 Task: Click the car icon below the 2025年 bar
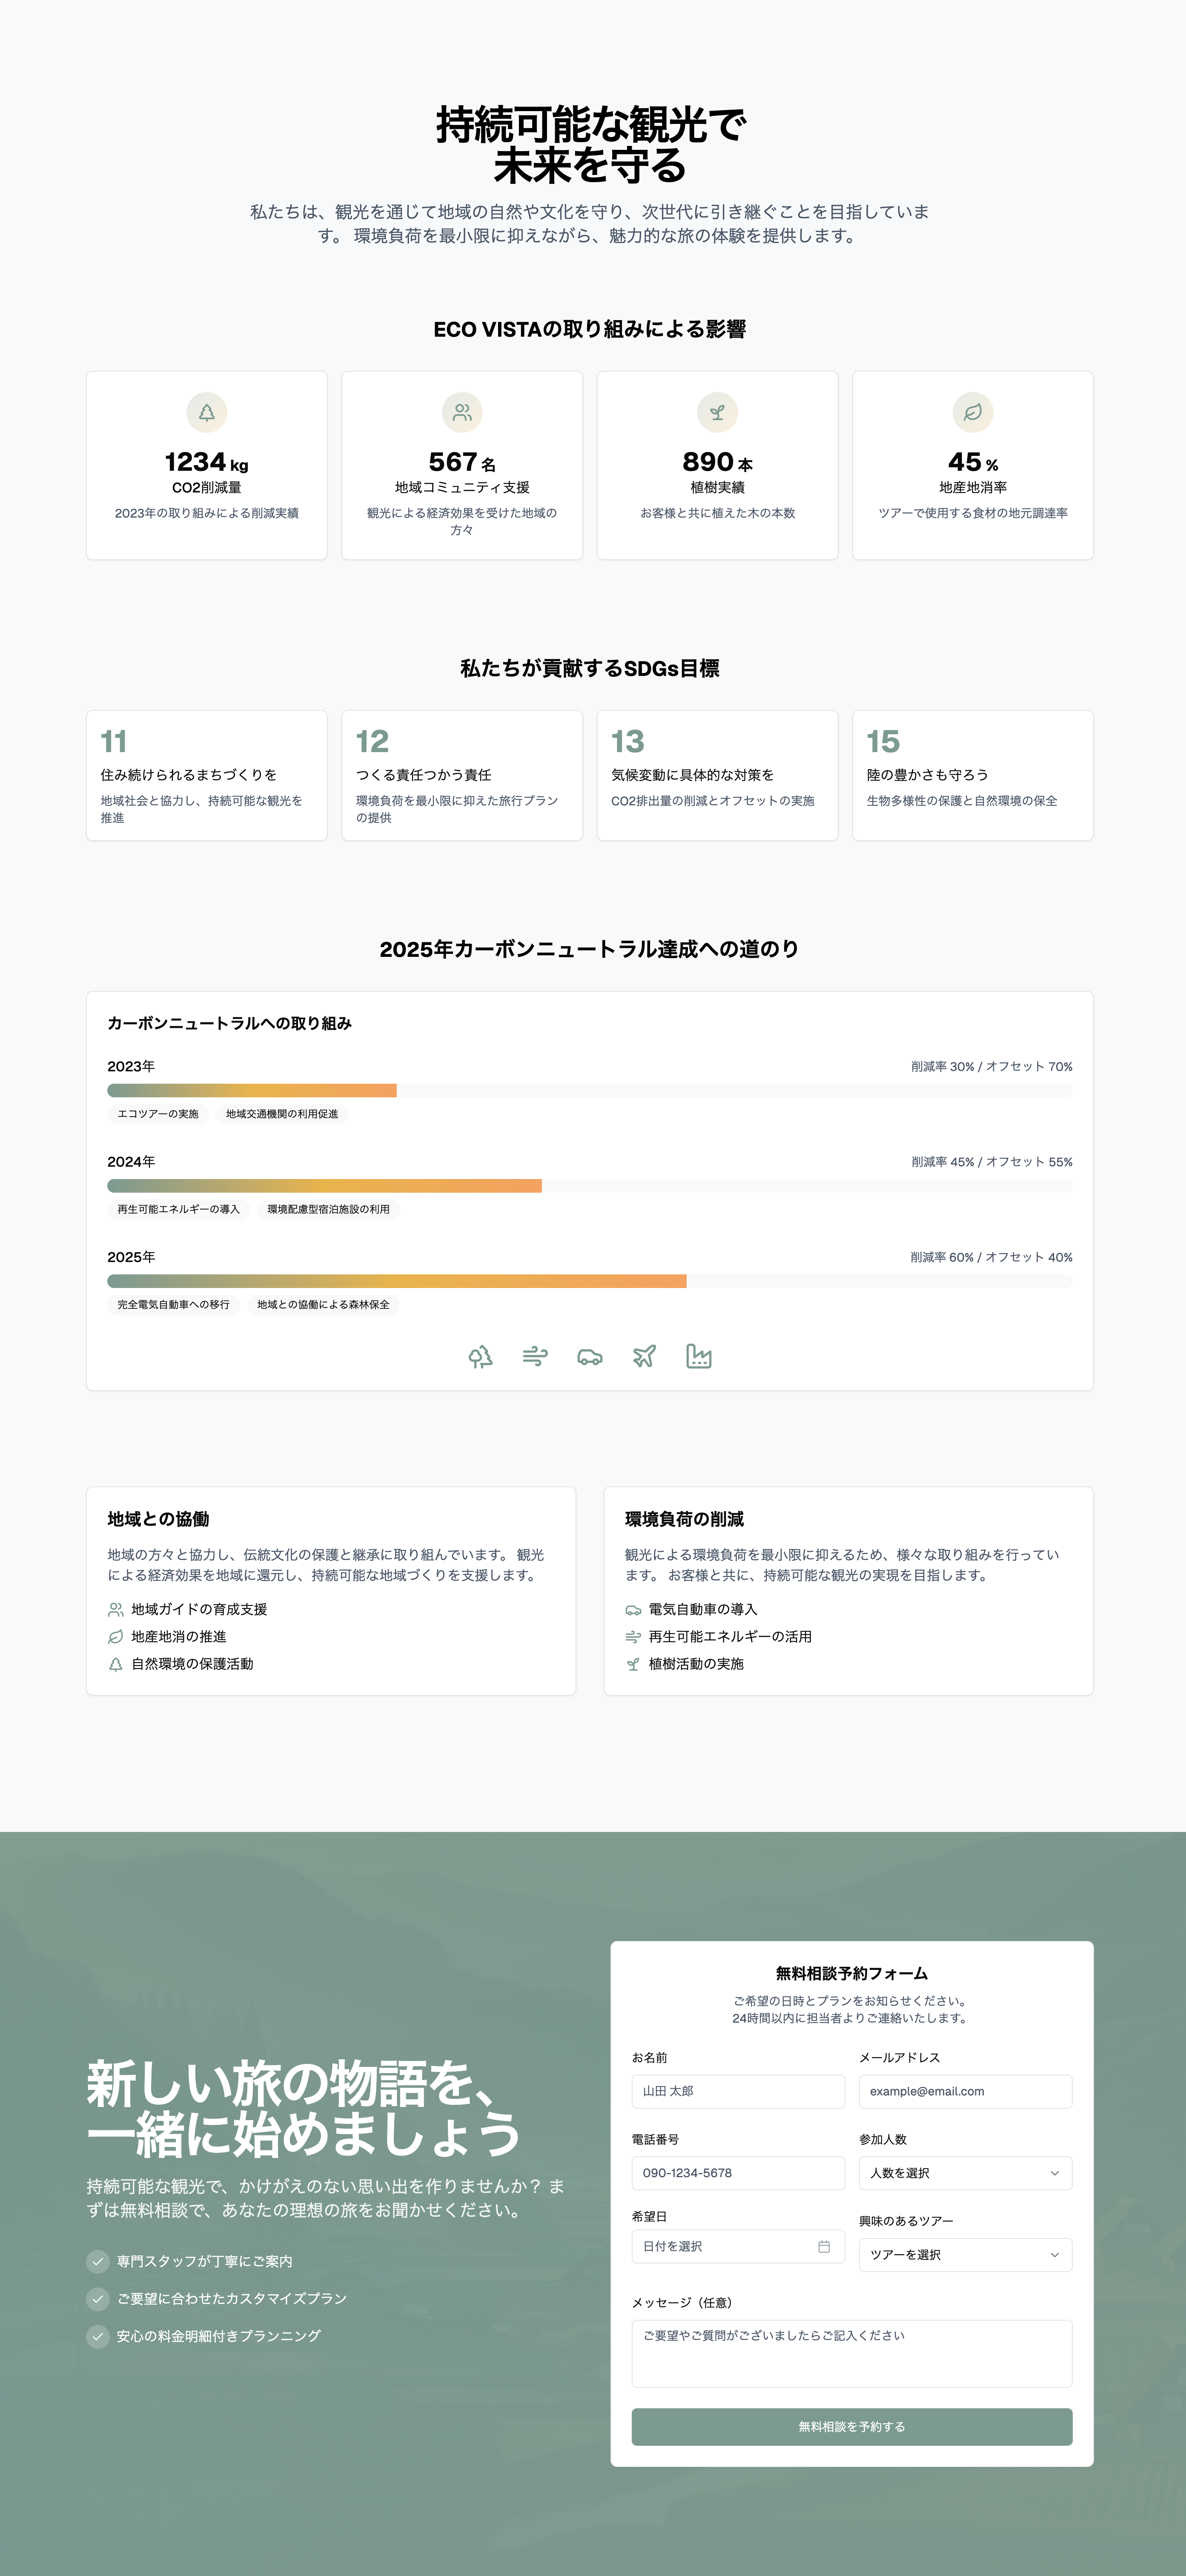590,1356
